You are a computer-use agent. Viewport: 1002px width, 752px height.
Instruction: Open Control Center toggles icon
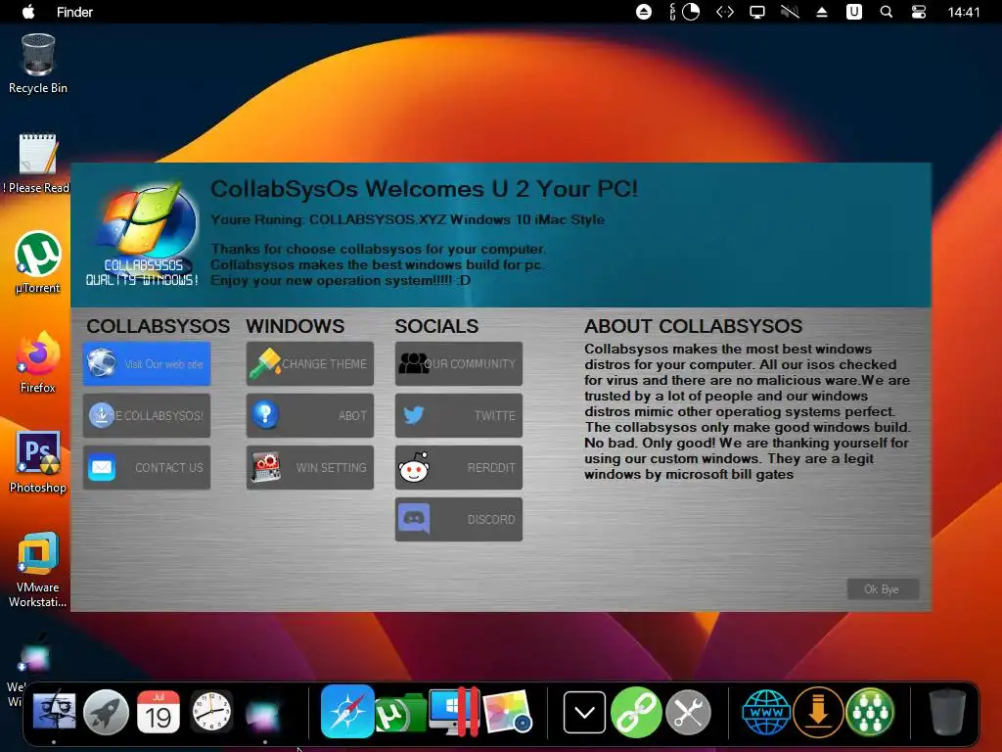[x=919, y=12]
